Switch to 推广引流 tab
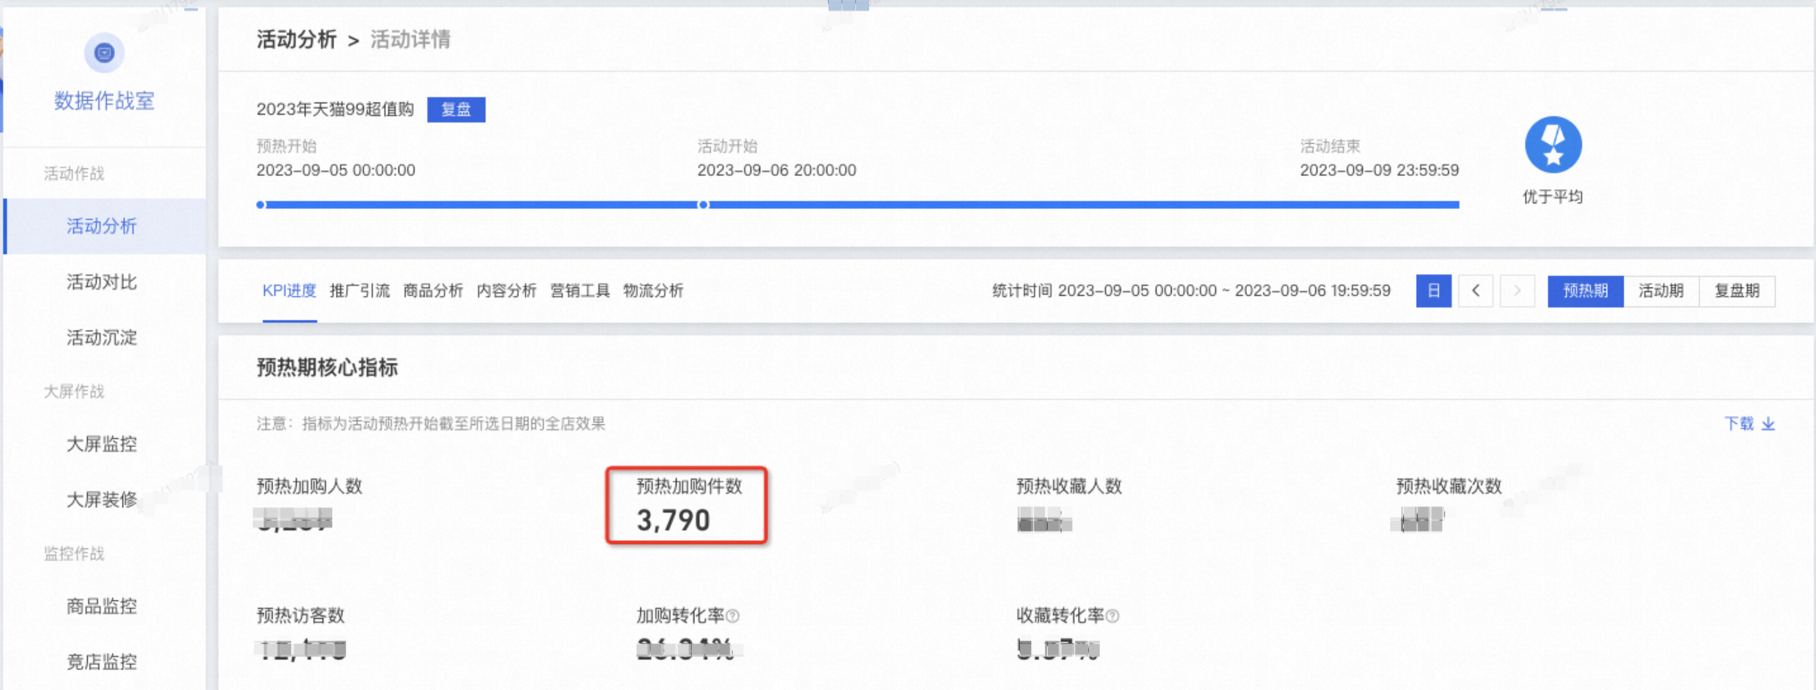The image size is (1816, 690). point(360,291)
